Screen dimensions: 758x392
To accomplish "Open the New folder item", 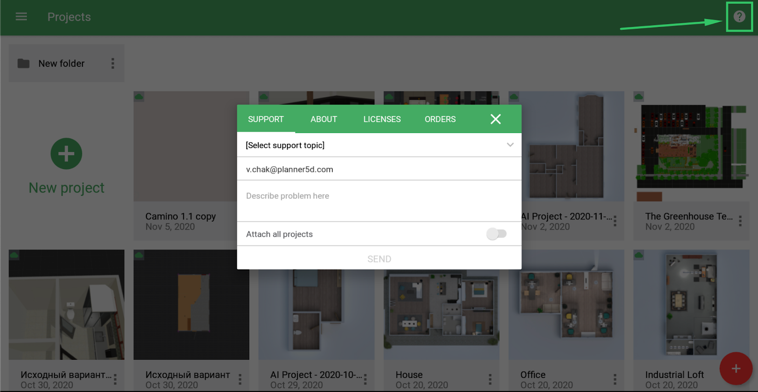I will pyautogui.click(x=66, y=63).
